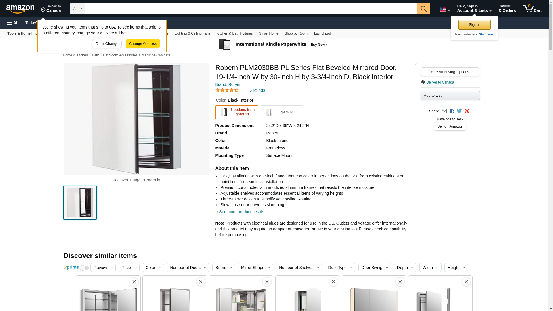Click the Change Address button
553x311 pixels.
[x=143, y=44]
